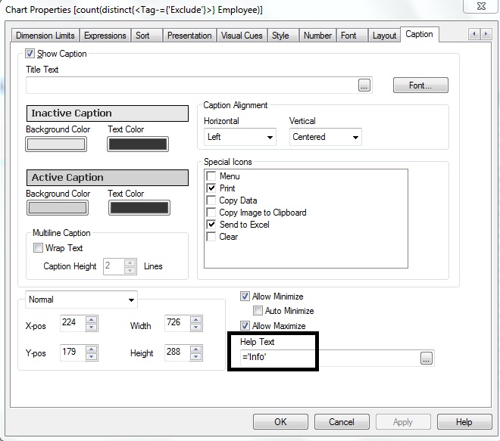Enable Copy Image to Clipboard icon
Image resolution: width=500 pixels, height=441 pixels.
pyautogui.click(x=211, y=213)
